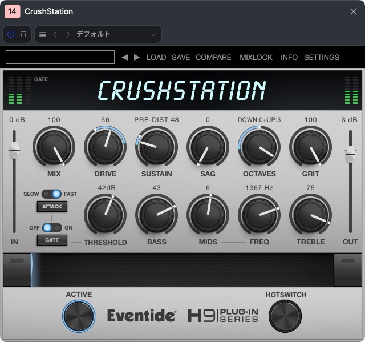The height and width of the screenshot is (342, 365).
Task: Open the SETTINGS menu
Action: pyautogui.click(x=322, y=57)
